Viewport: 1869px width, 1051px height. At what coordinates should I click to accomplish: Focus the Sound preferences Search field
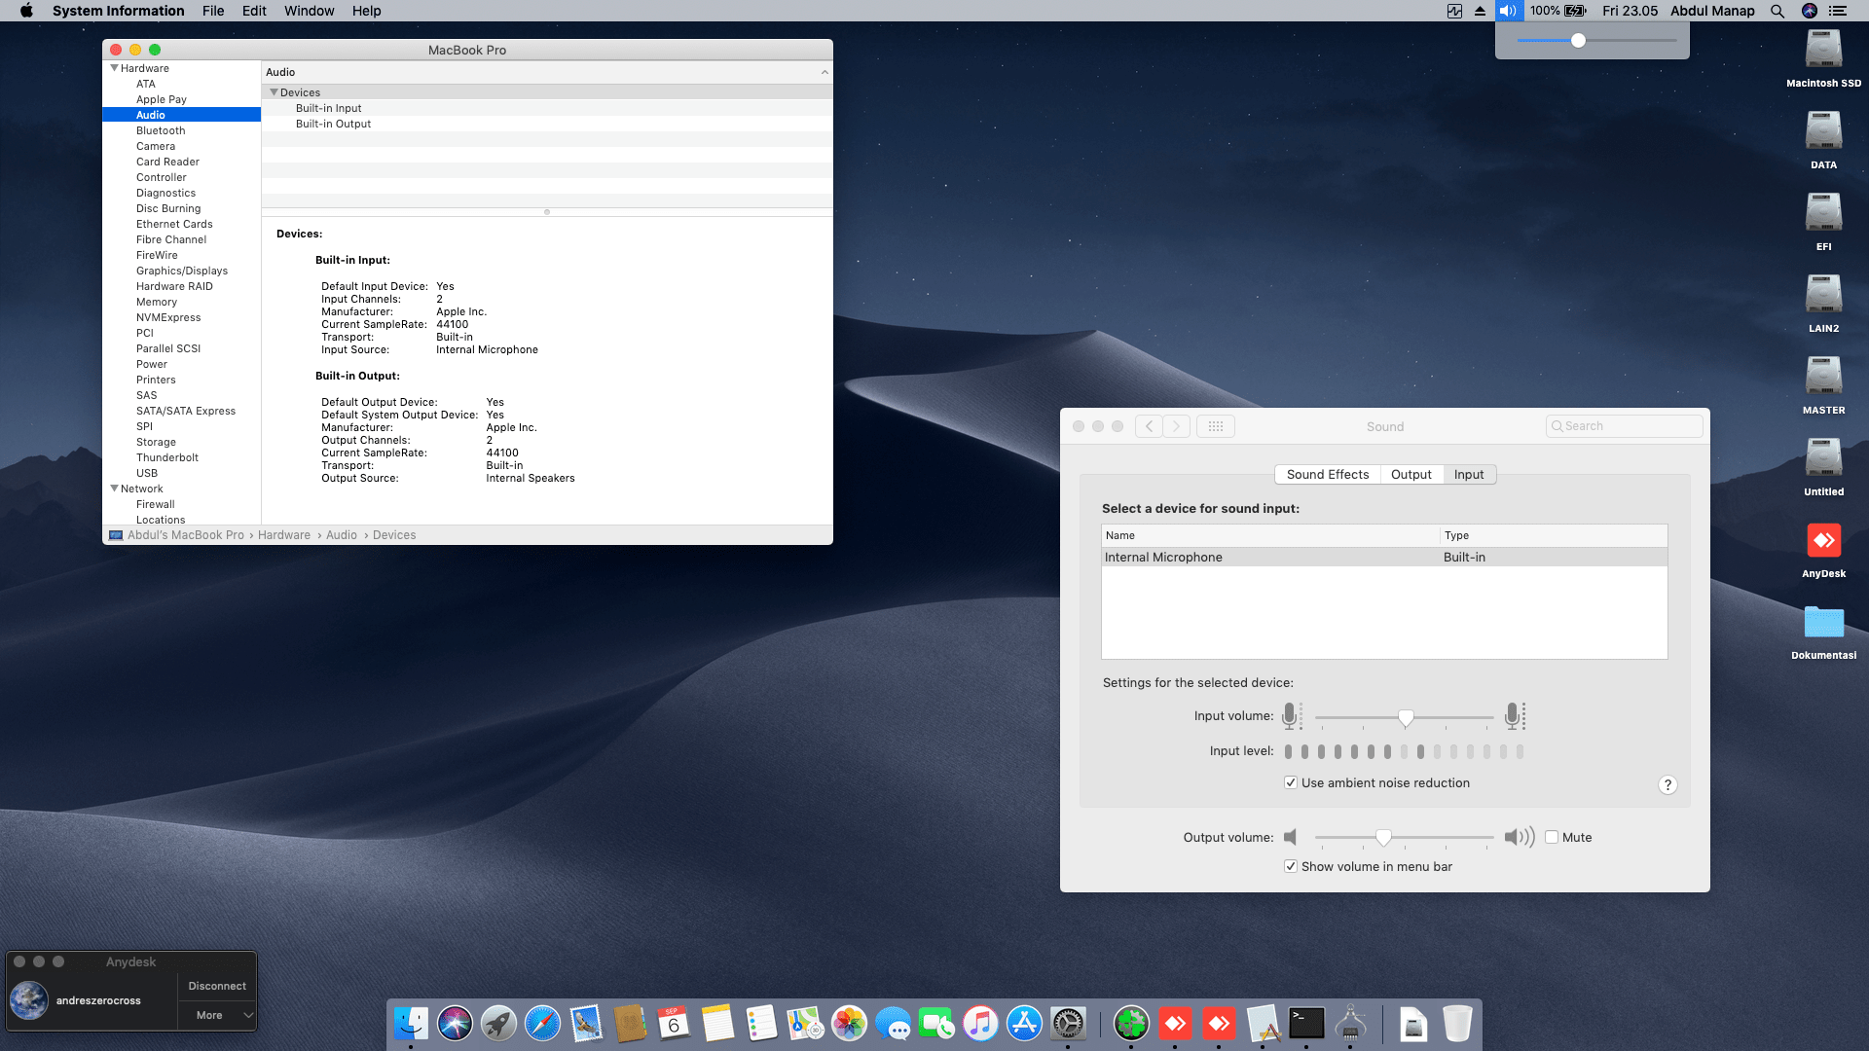pos(1624,426)
